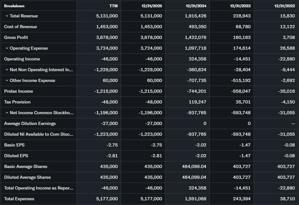This screenshot has height=205, width=299.
Task: Expand Net Income Common Stockholders chevron
Action: tap(7, 113)
